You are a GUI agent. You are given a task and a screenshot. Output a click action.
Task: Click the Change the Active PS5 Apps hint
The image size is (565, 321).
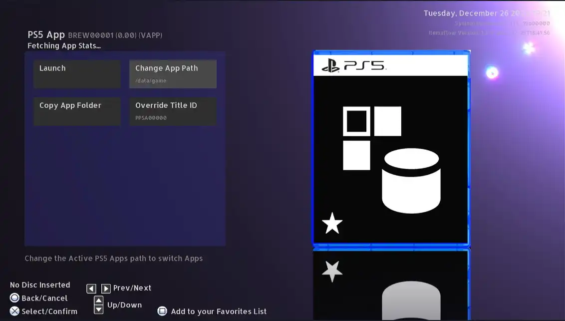pos(113,258)
